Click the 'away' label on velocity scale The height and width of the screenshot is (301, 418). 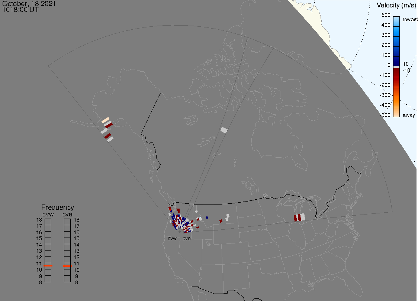pyautogui.click(x=409, y=115)
